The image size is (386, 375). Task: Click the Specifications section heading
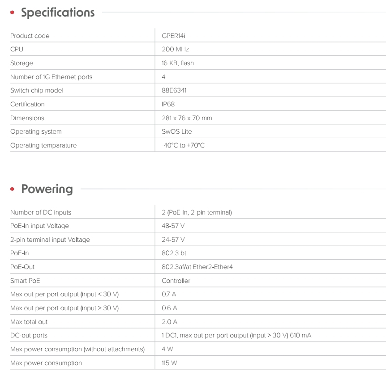click(x=58, y=13)
